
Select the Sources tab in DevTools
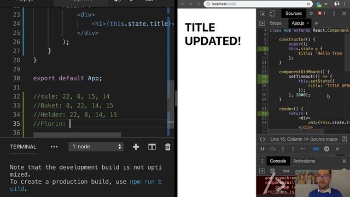coord(294,13)
